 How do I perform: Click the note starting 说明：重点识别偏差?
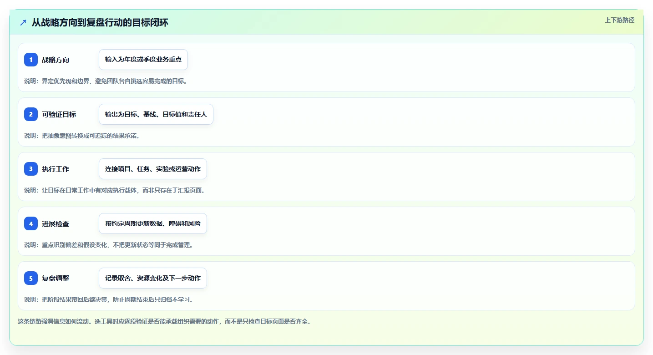pyautogui.click(x=109, y=245)
